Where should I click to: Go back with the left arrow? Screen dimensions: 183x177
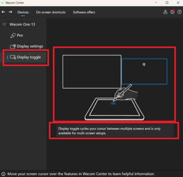[x=3, y=12]
